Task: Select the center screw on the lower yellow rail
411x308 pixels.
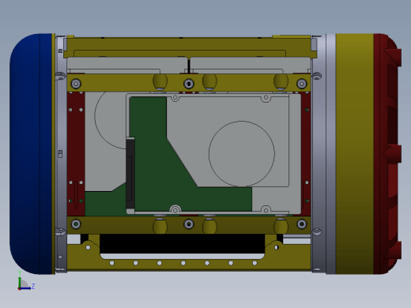Action: 189,224
